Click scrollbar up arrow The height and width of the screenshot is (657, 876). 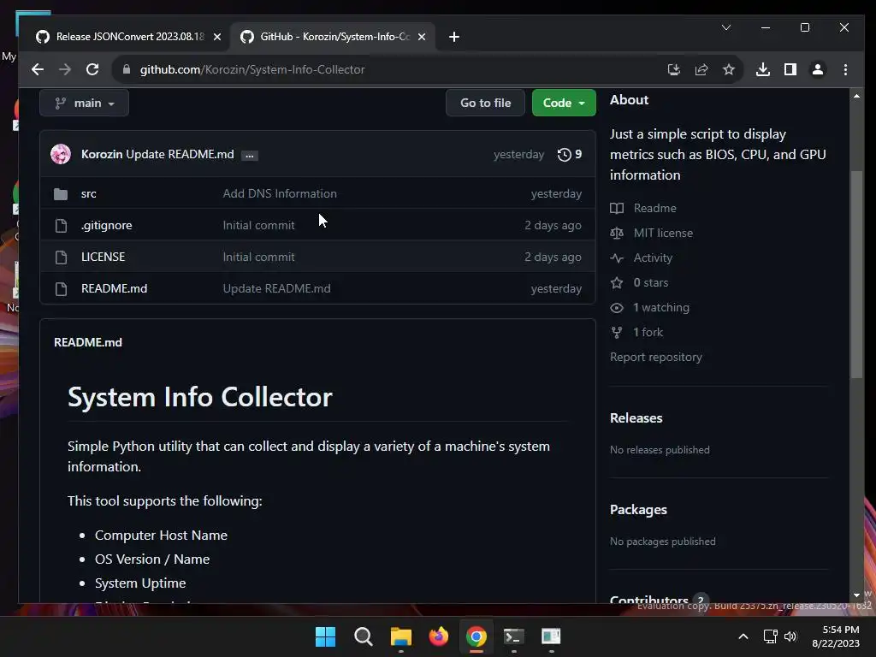pos(856,96)
